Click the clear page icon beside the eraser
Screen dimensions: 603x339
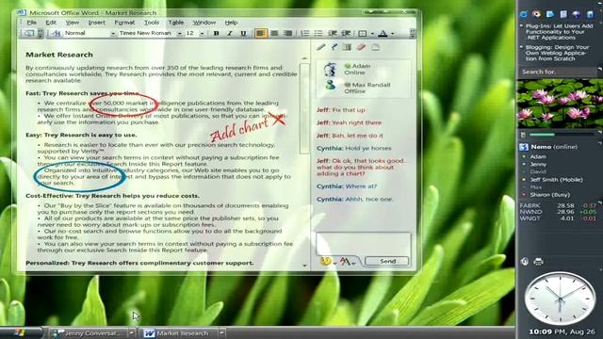click(375, 47)
